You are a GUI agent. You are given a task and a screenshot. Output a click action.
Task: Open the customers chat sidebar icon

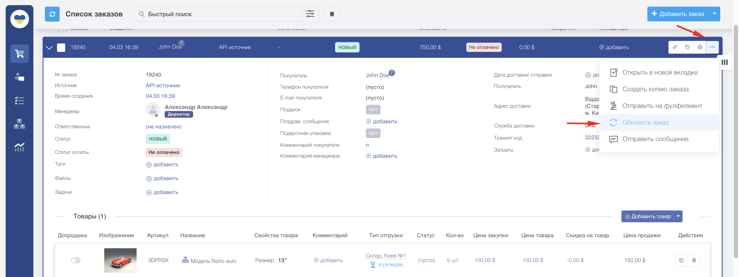coord(20,77)
